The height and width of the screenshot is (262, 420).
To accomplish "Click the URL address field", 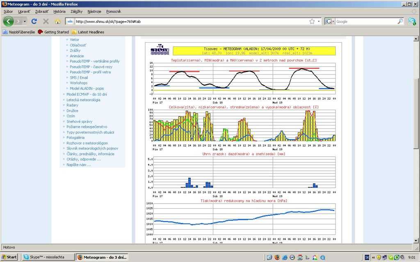I will click(x=191, y=21).
